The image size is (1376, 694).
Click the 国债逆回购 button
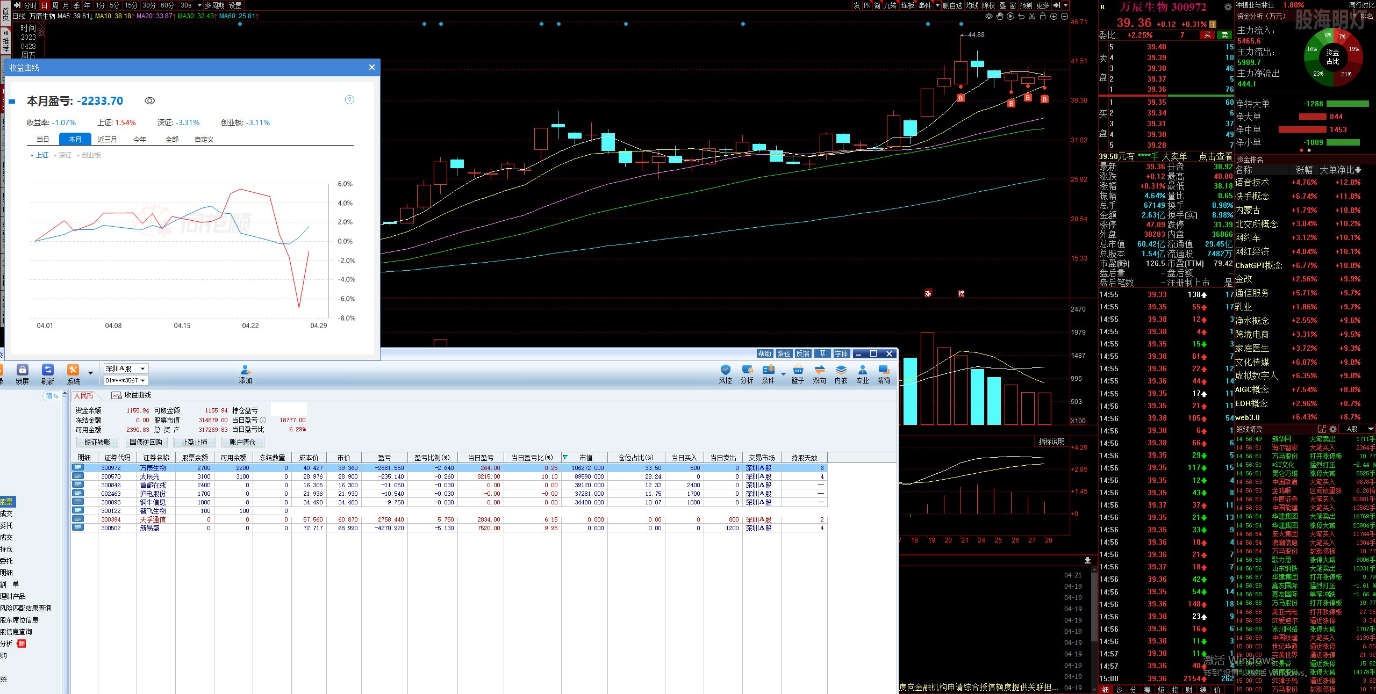point(146,442)
